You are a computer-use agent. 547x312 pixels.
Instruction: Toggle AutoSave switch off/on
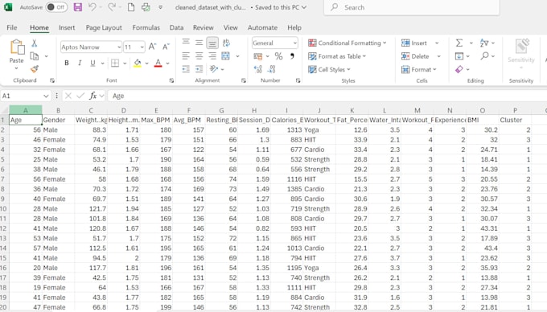[x=56, y=7]
